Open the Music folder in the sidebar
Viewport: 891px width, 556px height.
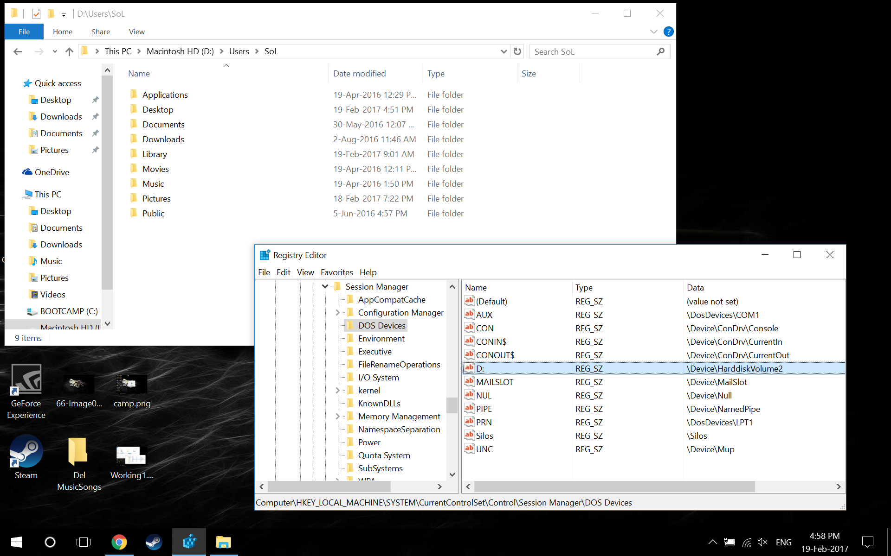(51, 261)
